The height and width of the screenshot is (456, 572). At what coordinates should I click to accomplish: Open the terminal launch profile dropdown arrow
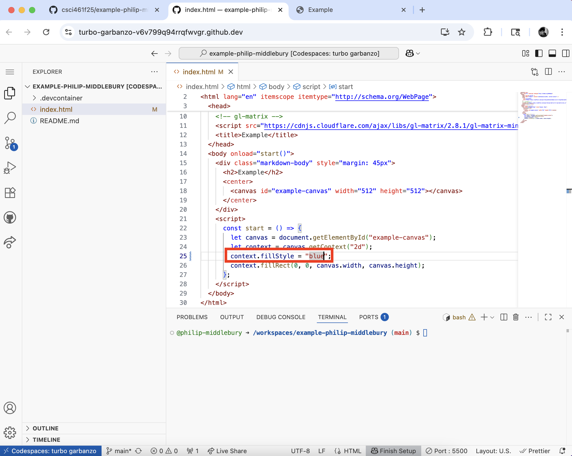[492, 318]
